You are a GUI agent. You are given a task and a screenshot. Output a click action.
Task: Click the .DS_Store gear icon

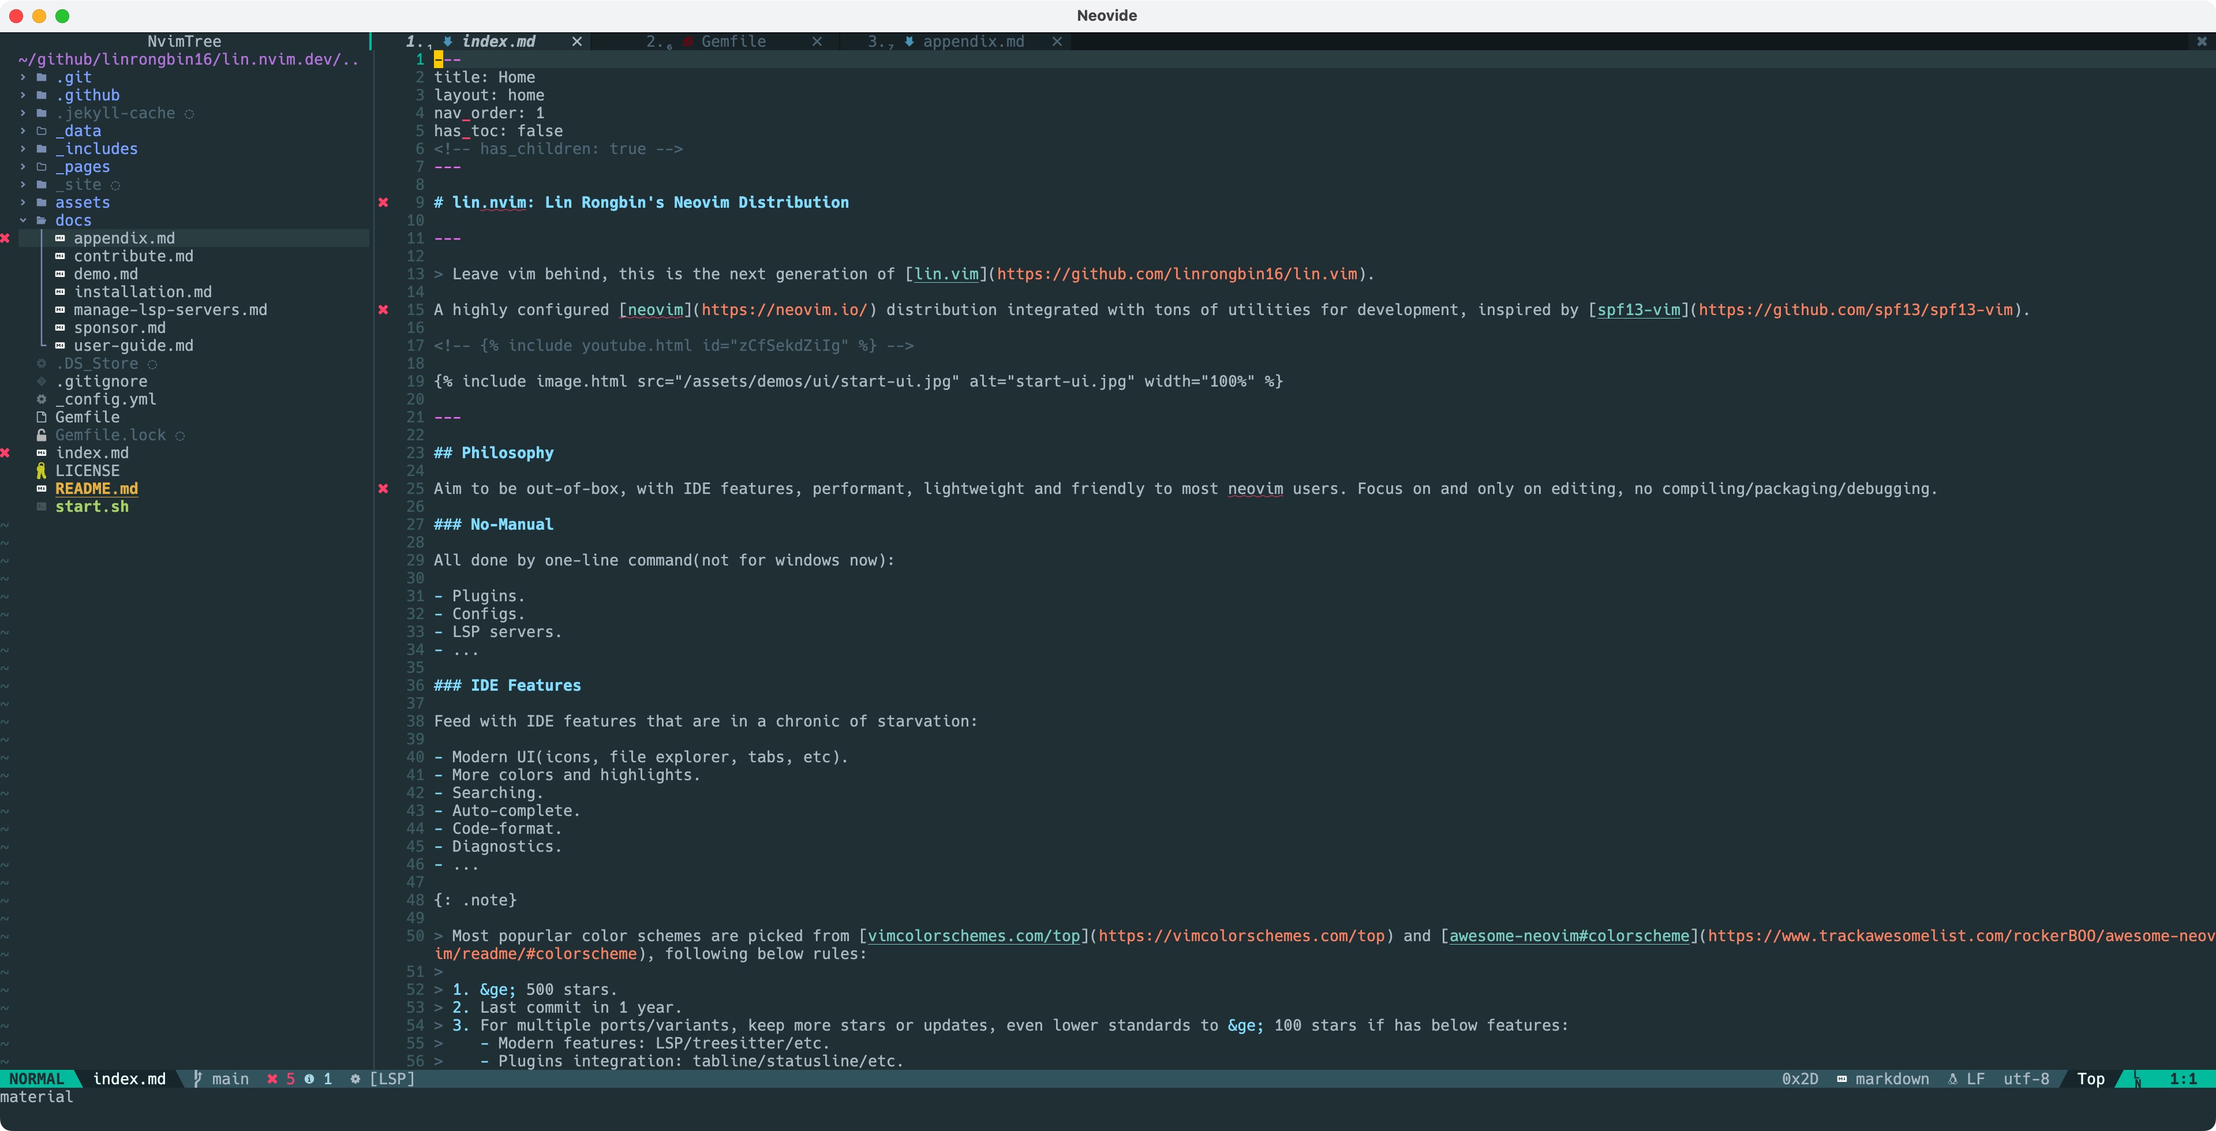(42, 364)
